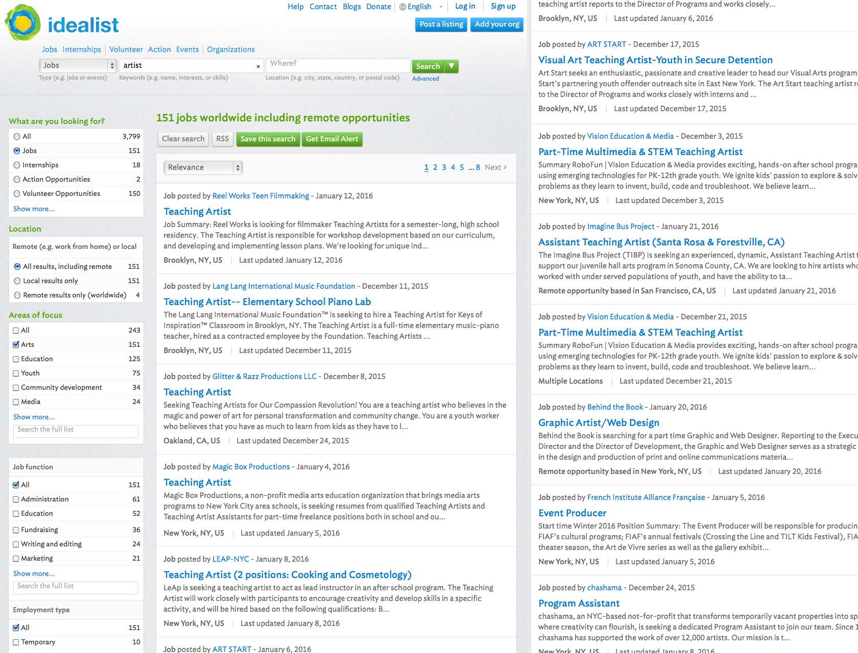This screenshot has width=858, height=653.
Task: Open the Jobs navigation tab
Action: [50, 49]
